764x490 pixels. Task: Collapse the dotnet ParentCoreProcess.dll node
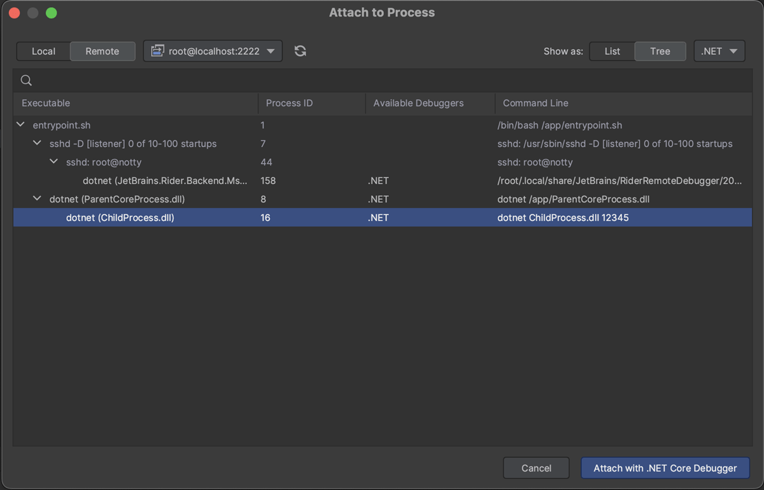click(37, 199)
